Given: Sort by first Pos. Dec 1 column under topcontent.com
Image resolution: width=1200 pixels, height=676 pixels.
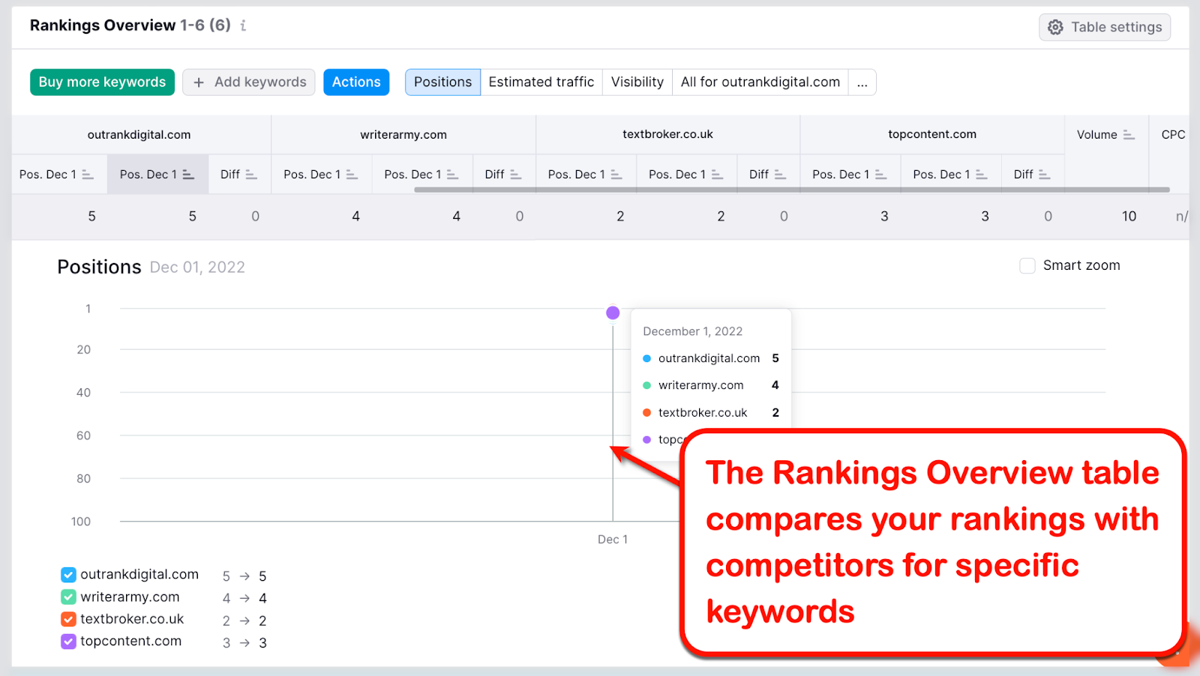Looking at the screenshot, I should [850, 175].
